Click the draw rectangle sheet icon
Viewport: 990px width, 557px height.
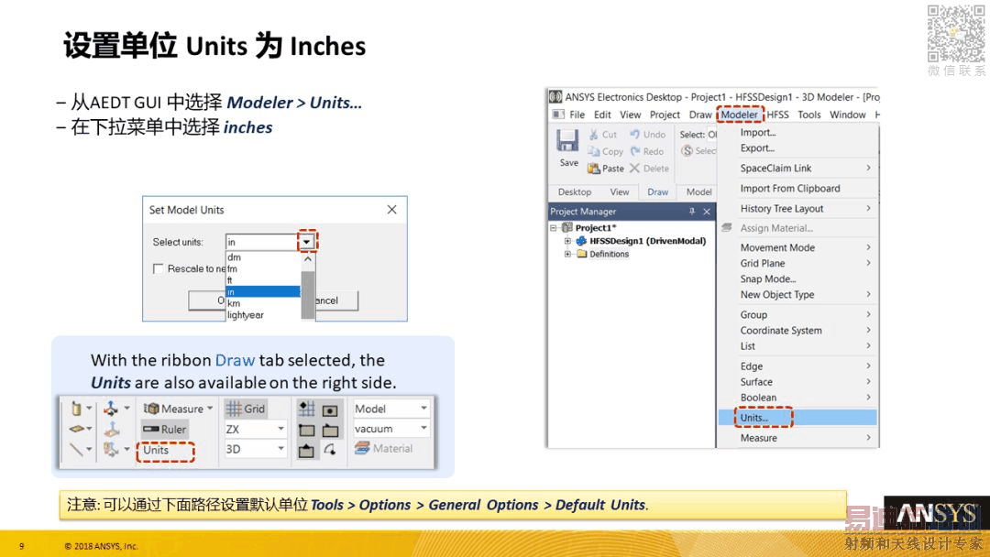[76, 429]
